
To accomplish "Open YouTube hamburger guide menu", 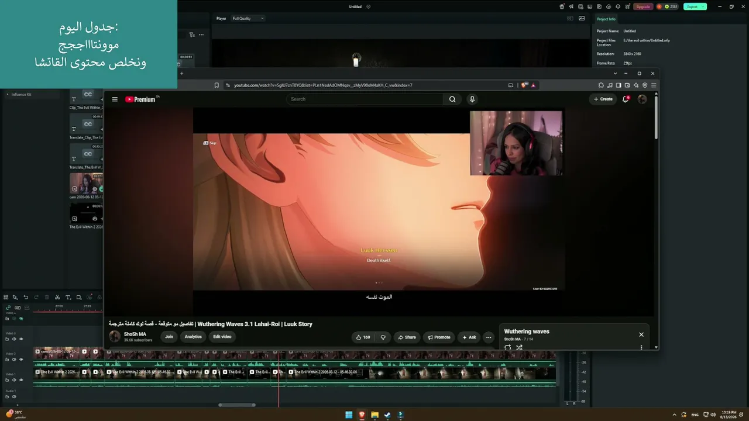I will click(115, 99).
